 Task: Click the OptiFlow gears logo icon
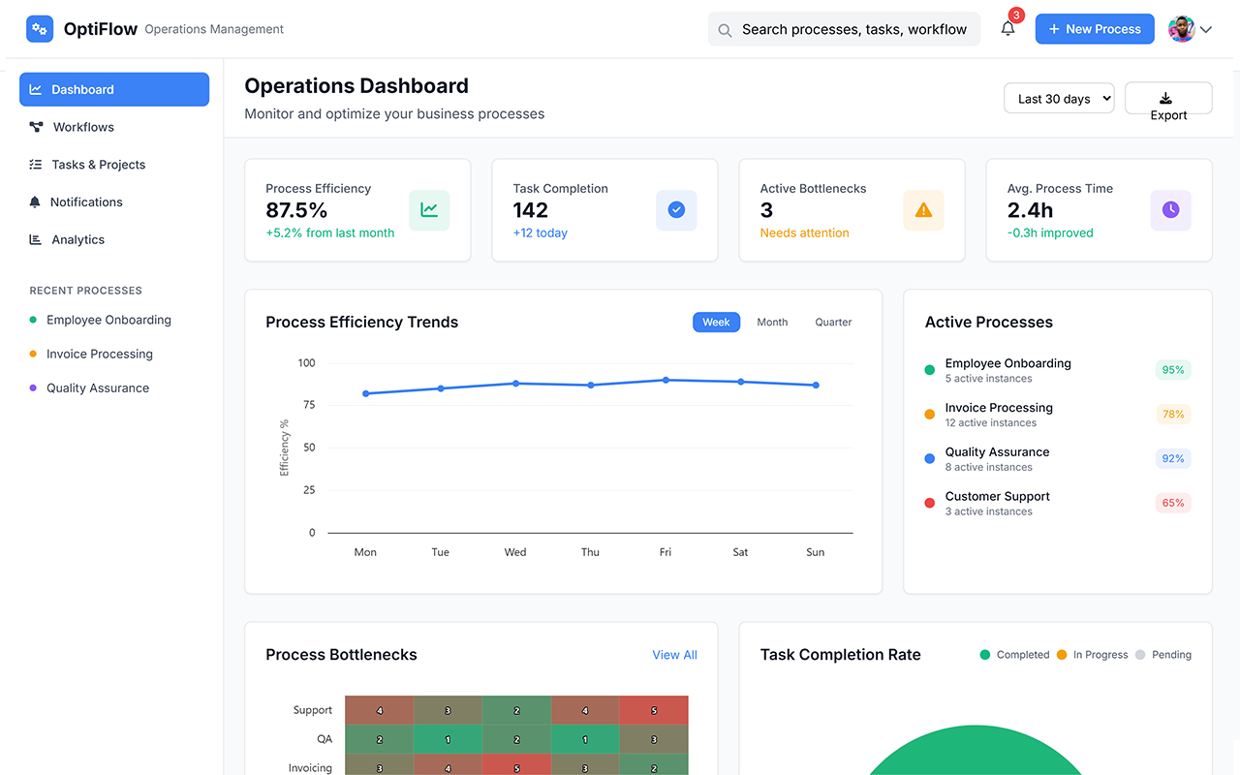[x=40, y=29]
